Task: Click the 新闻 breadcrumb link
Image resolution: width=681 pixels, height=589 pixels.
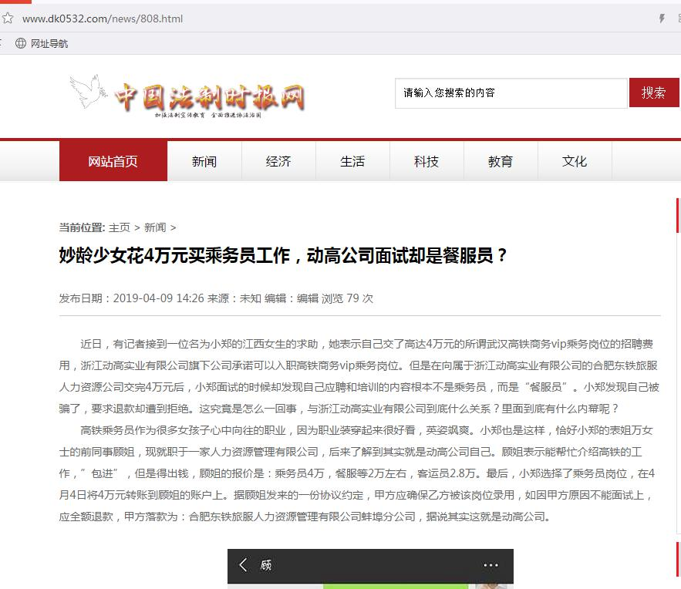Action: coord(155,227)
